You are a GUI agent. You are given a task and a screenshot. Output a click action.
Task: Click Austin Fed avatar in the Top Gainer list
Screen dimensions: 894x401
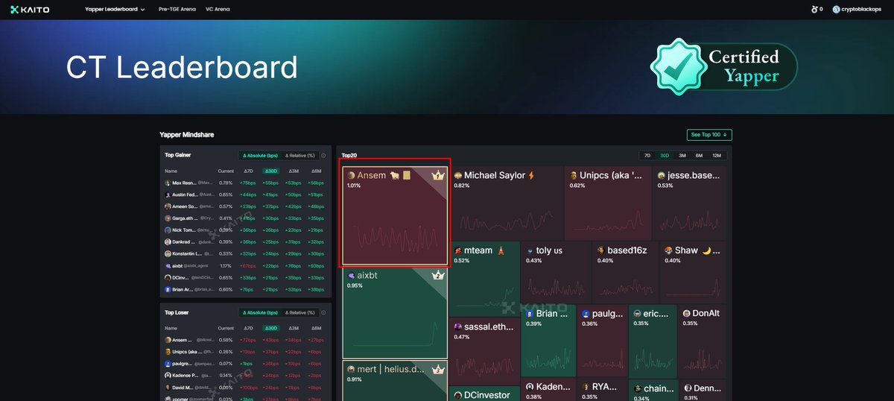click(168, 195)
